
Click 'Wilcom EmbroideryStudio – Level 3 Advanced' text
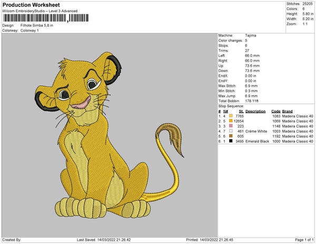[40, 11]
